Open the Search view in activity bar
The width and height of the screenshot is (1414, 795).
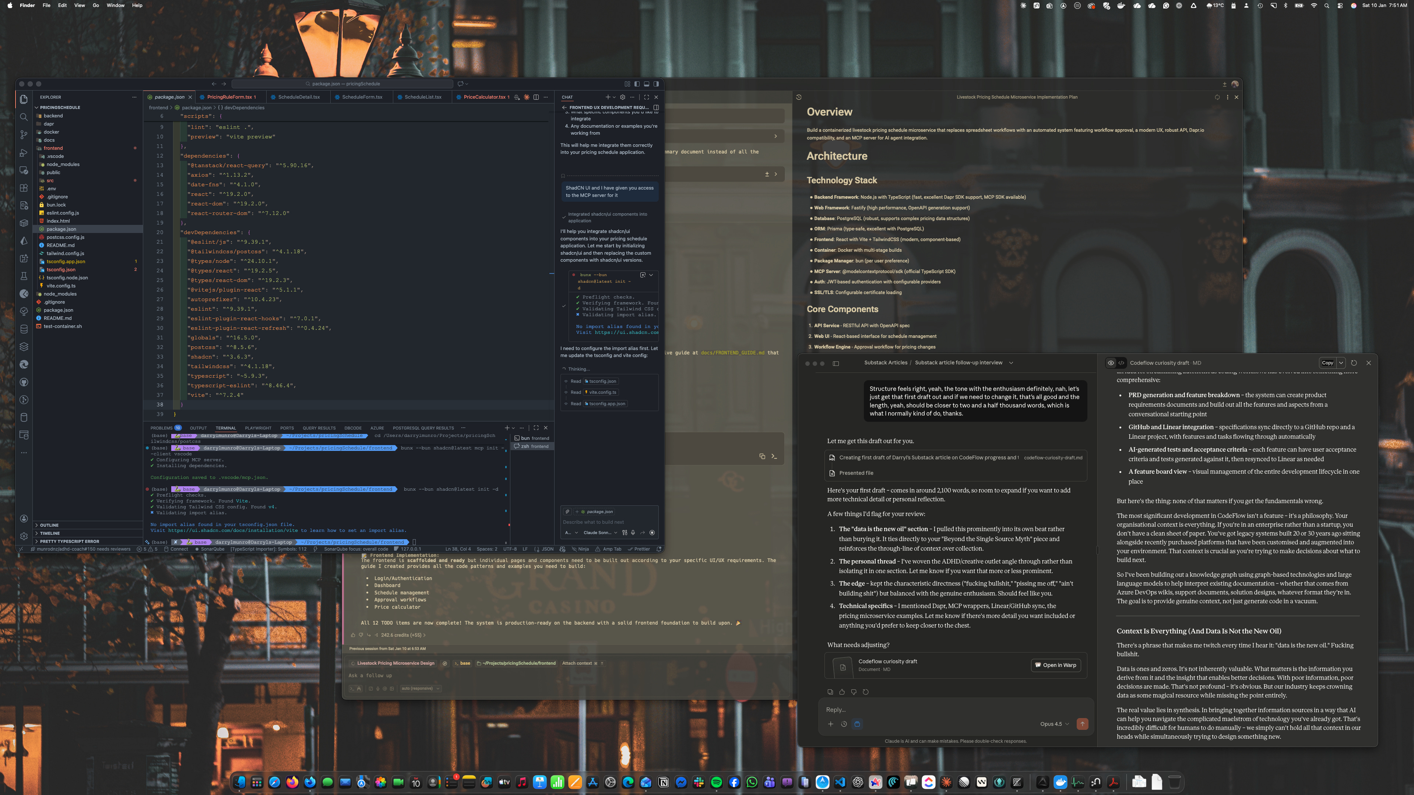point(24,117)
